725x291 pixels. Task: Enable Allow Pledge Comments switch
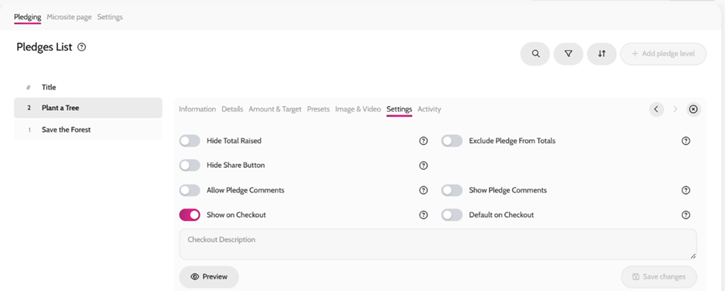tap(190, 190)
